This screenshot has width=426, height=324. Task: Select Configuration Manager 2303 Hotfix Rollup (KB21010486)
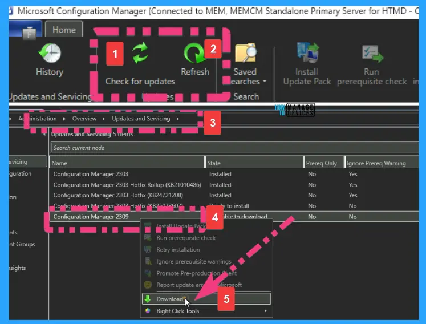pos(234,185)
